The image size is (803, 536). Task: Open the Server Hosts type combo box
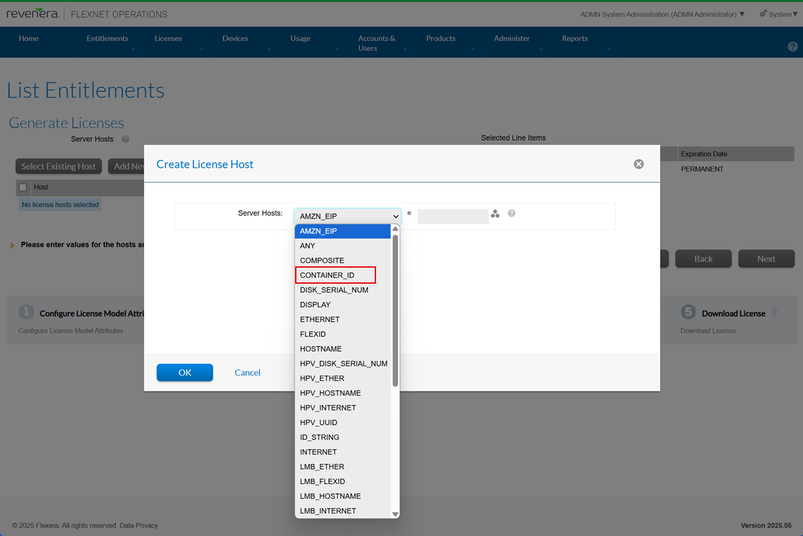point(347,216)
